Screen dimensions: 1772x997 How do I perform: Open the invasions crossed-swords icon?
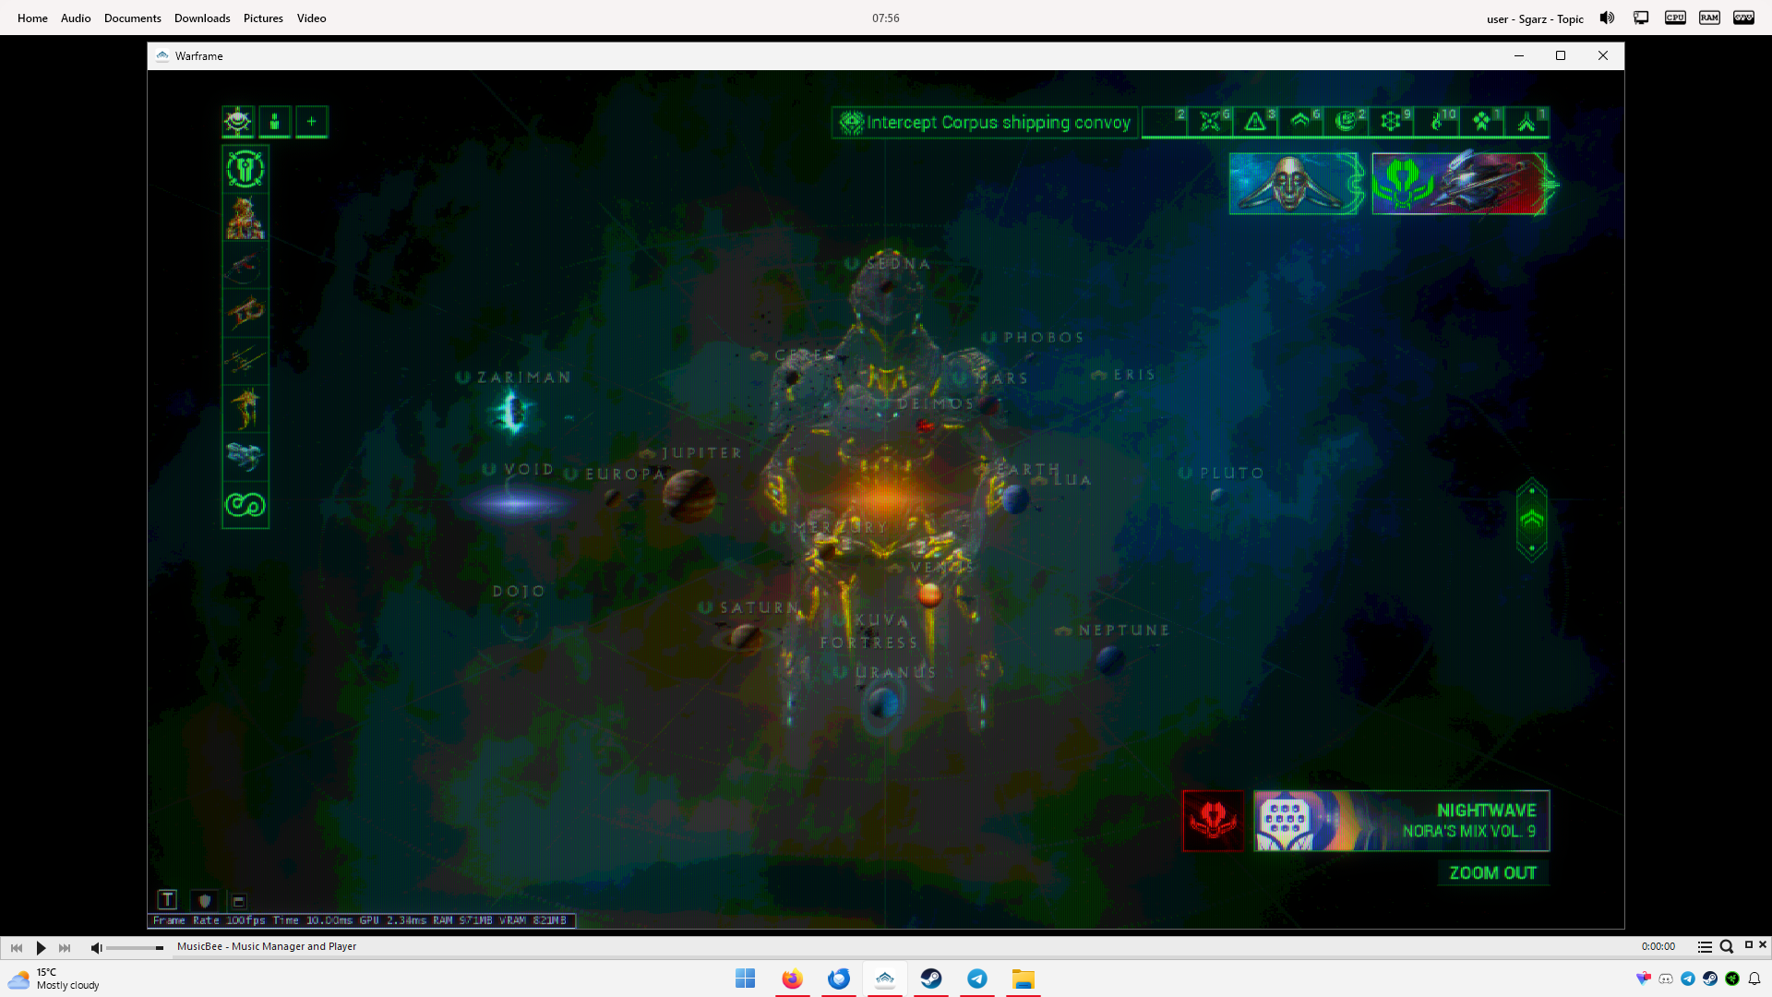[x=1209, y=122]
